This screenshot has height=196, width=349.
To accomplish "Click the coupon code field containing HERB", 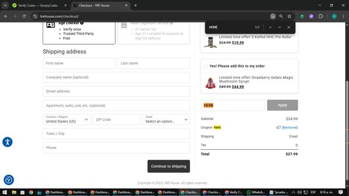I will point(233,105).
